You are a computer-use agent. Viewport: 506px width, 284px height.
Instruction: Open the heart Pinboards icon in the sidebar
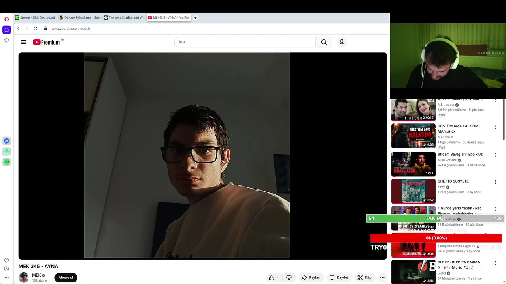click(6, 260)
